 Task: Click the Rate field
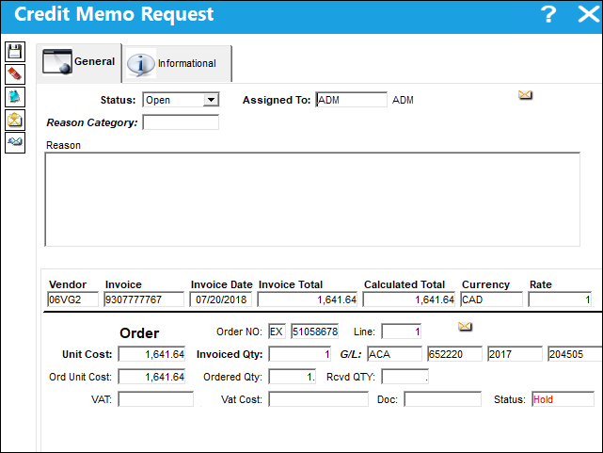tap(560, 299)
